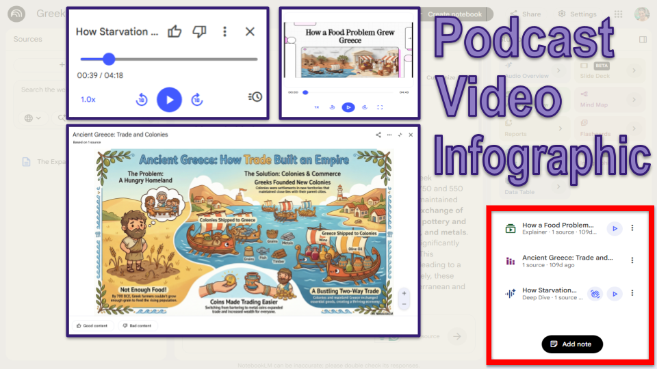Open the infographic icon beside Ancient Greece item
The width and height of the screenshot is (657, 369).
[x=510, y=261]
